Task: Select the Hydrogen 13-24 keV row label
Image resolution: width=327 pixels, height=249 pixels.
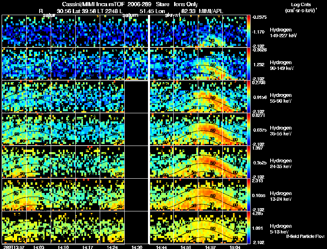Action: click(281, 196)
